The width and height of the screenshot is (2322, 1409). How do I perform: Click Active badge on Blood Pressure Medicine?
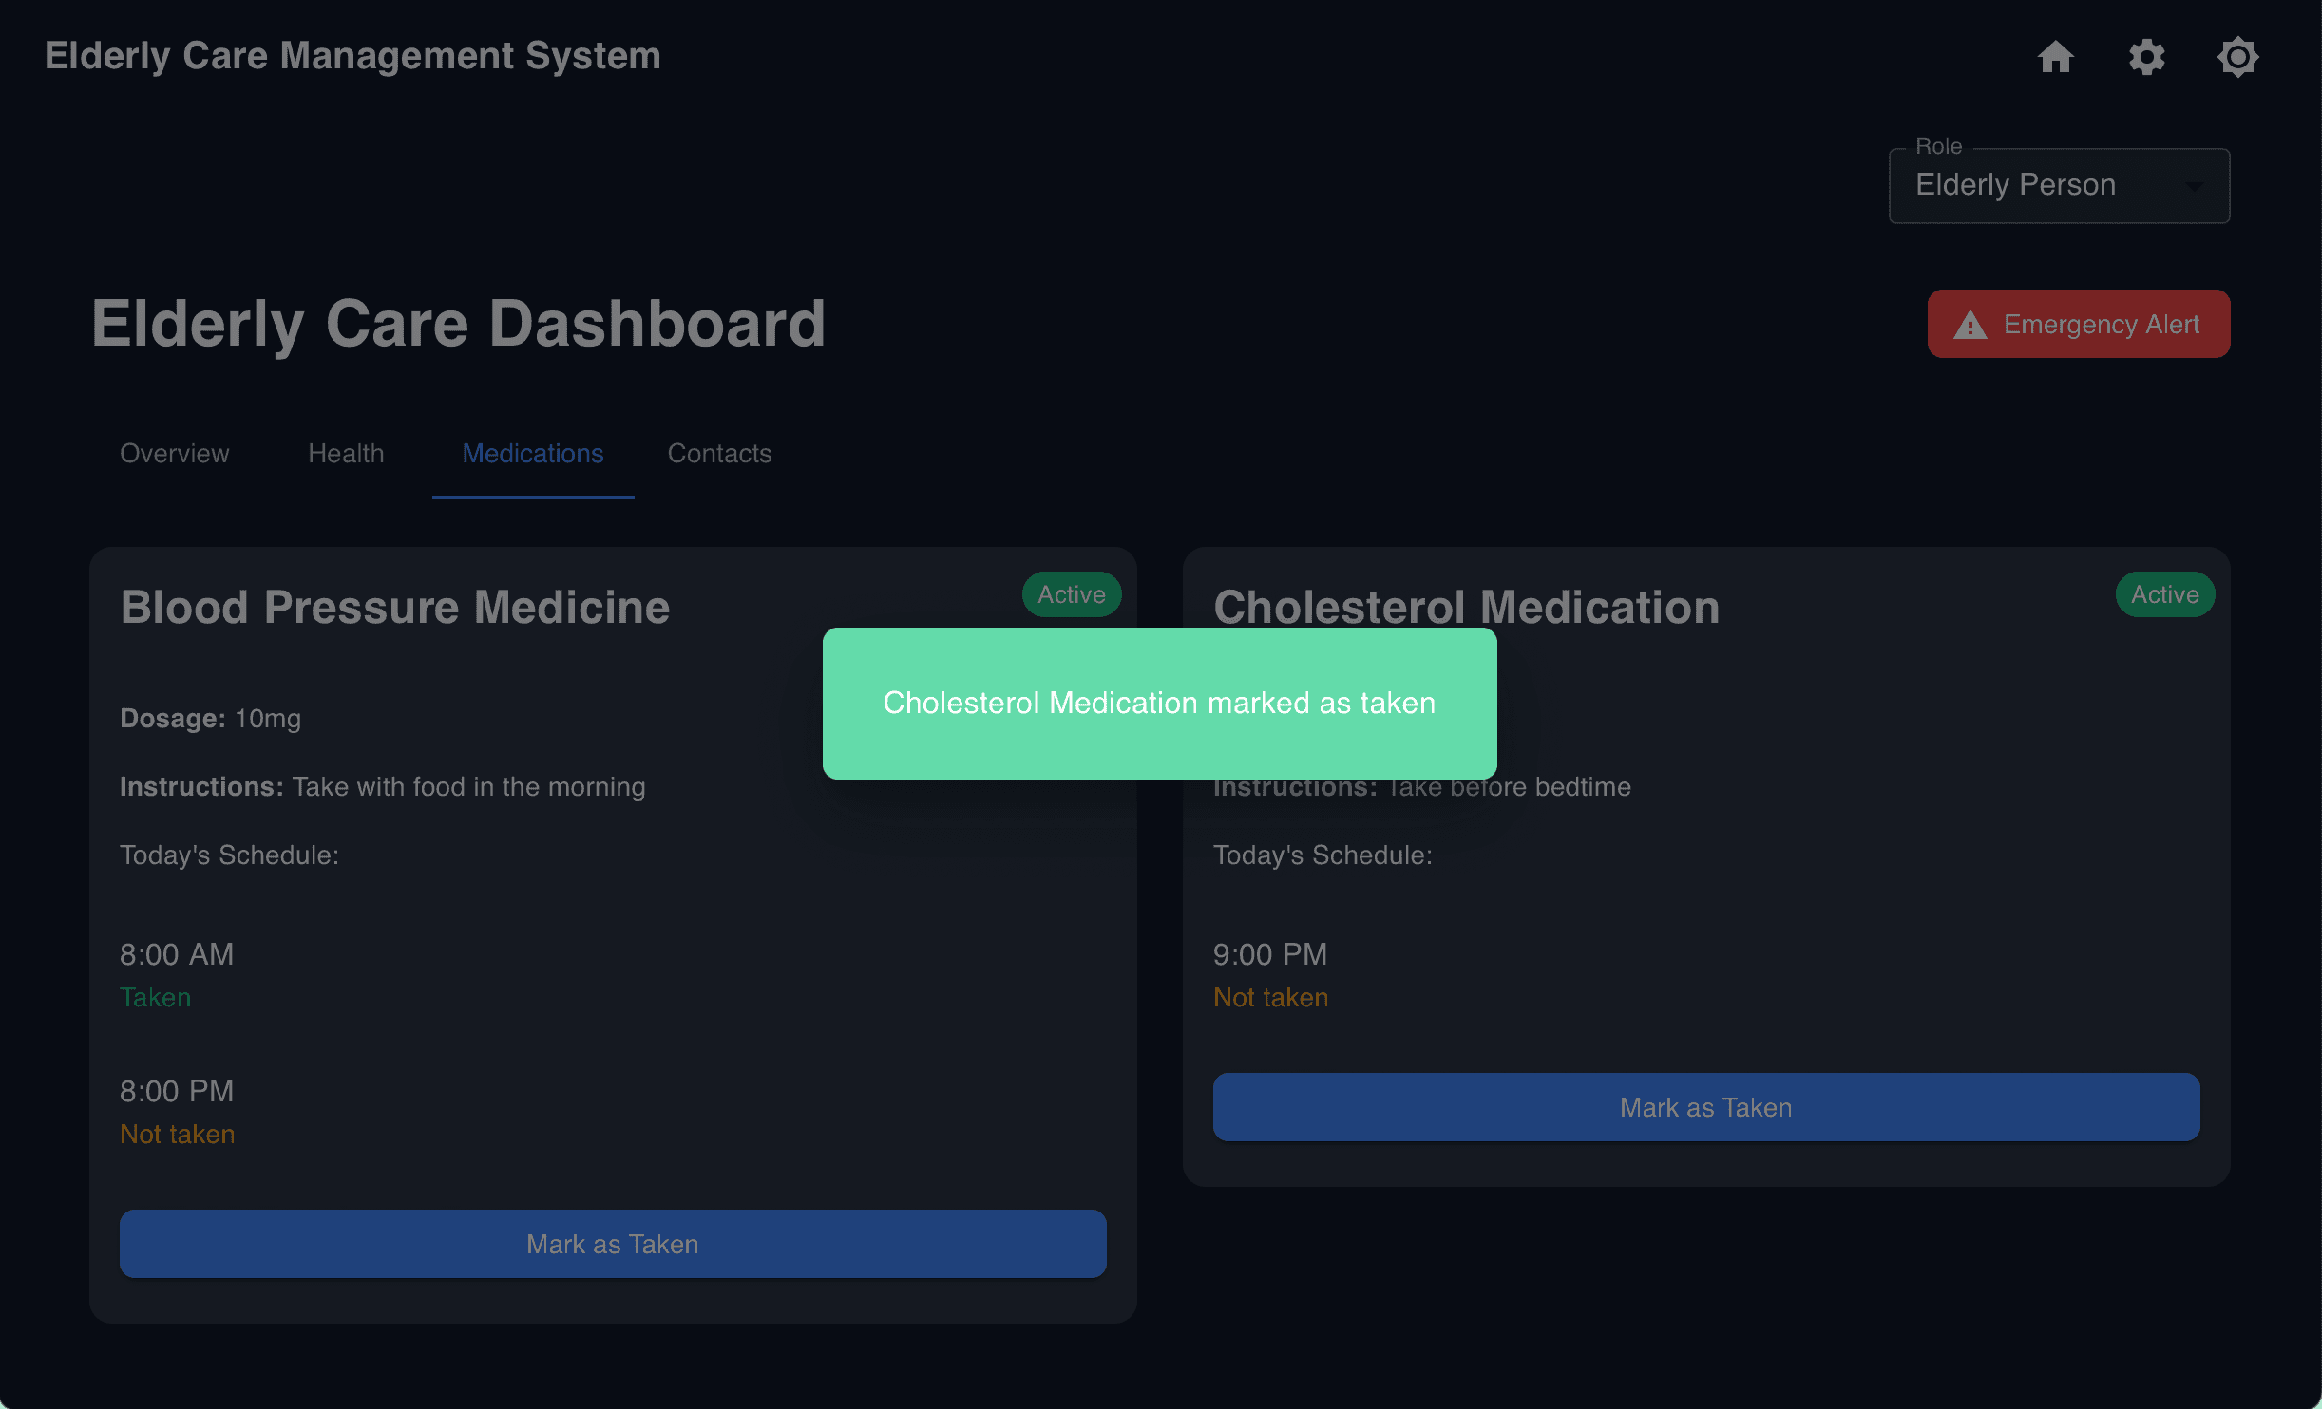1072,594
